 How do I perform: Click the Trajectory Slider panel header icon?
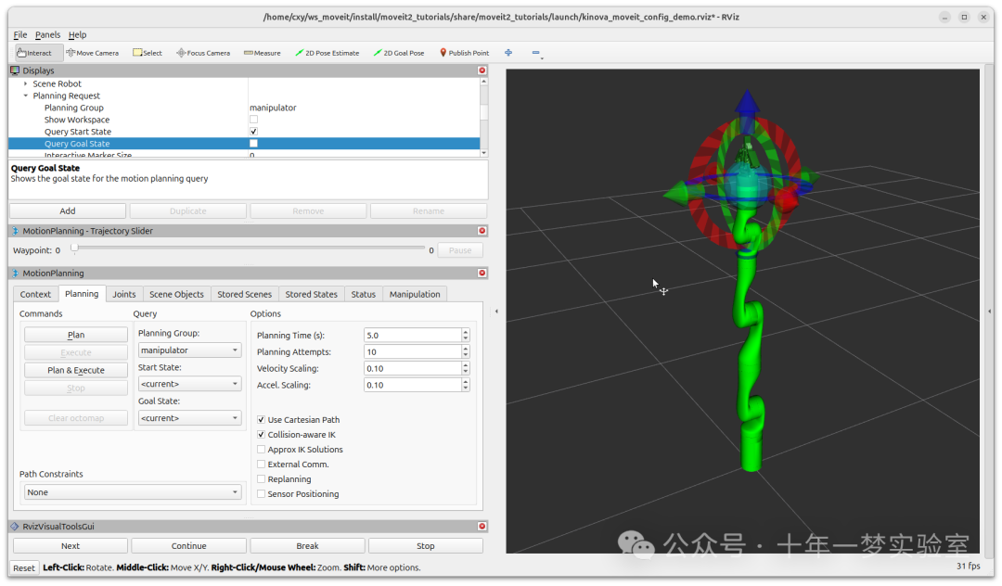[x=16, y=231]
